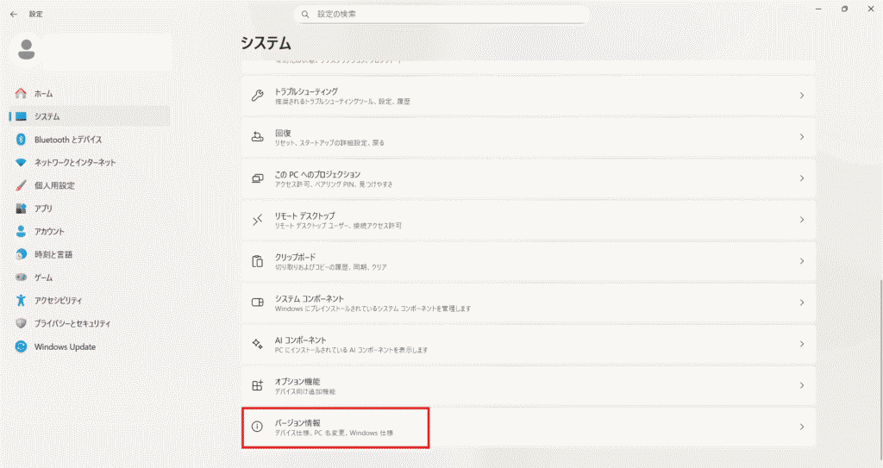This screenshot has width=883, height=468.
Task: Click the 個人用設定 paintbrush icon
Action: 21,185
